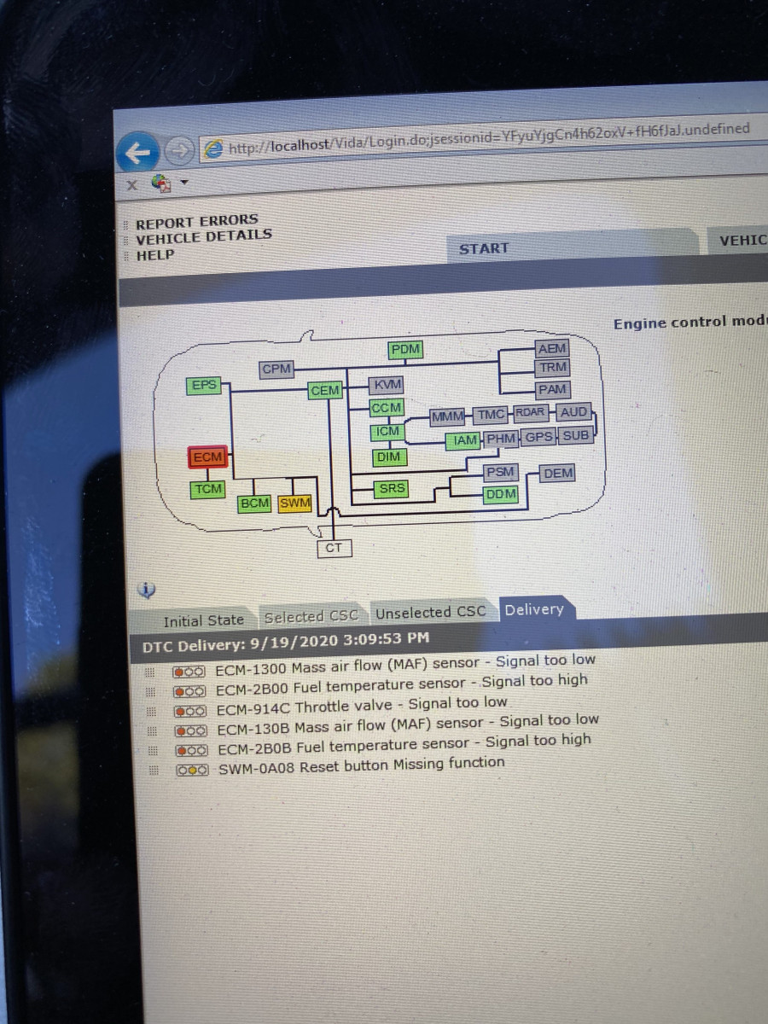This screenshot has height=1024, width=768.
Task: Select the red ECM module in the diagram
Action: pyautogui.click(x=206, y=457)
